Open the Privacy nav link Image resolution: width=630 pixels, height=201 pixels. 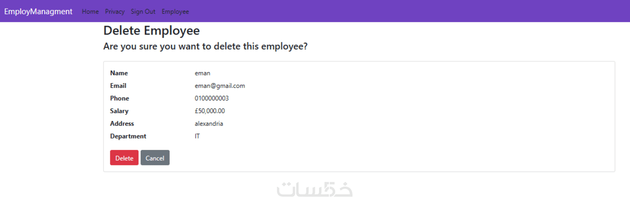click(115, 11)
